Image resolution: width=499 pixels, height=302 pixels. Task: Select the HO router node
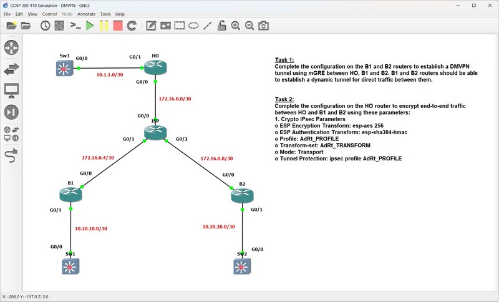point(155,68)
